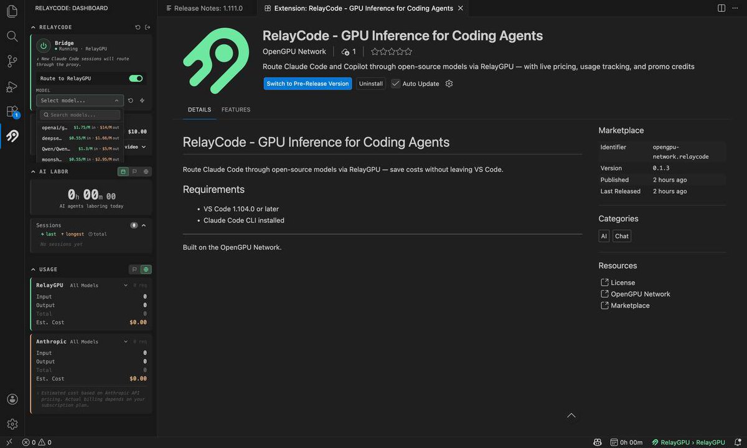Choose the moonsh… model option
The image size is (747, 448).
click(x=80, y=159)
